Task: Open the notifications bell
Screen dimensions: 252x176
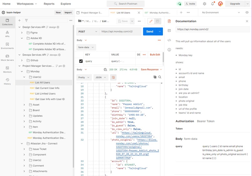Action: click(213, 4)
